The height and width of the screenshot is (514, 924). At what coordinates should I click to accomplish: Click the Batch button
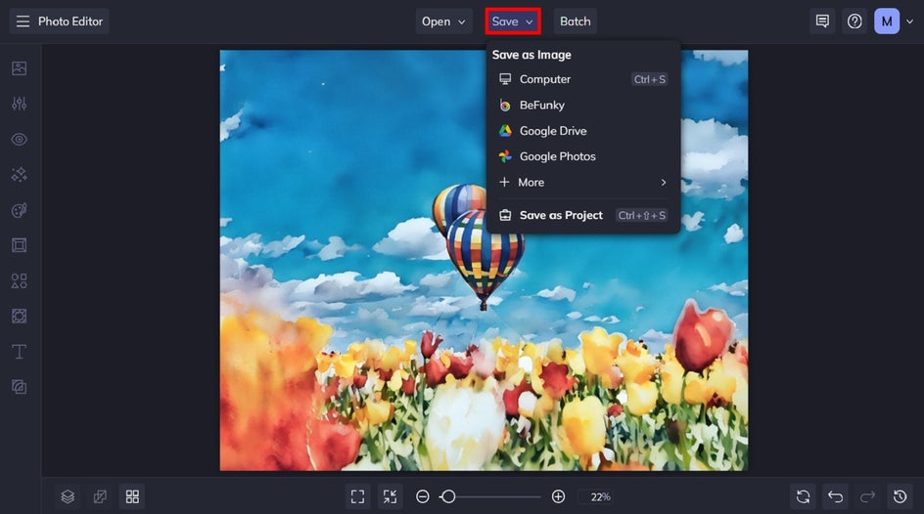pos(576,21)
